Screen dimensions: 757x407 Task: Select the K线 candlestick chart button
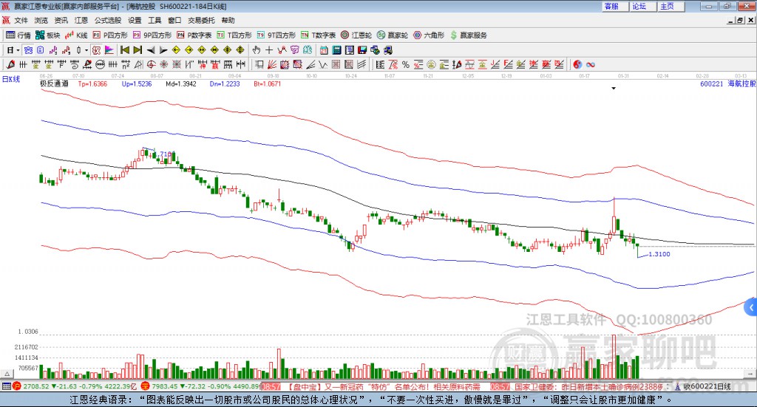tap(76, 35)
